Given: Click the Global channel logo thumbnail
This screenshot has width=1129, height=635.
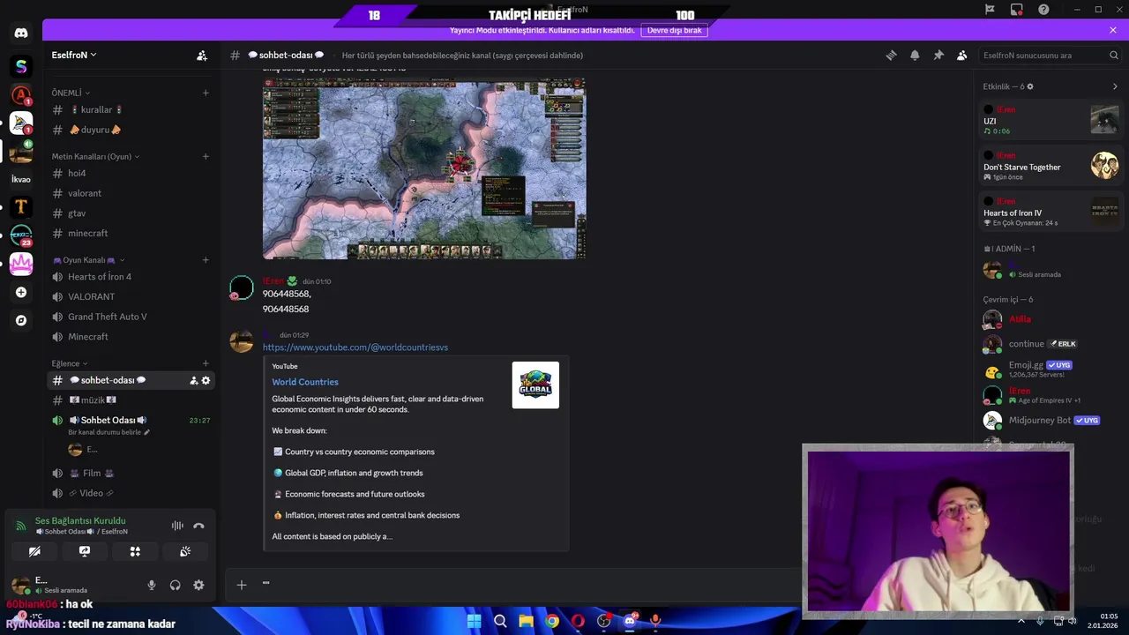Looking at the screenshot, I should (535, 385).
